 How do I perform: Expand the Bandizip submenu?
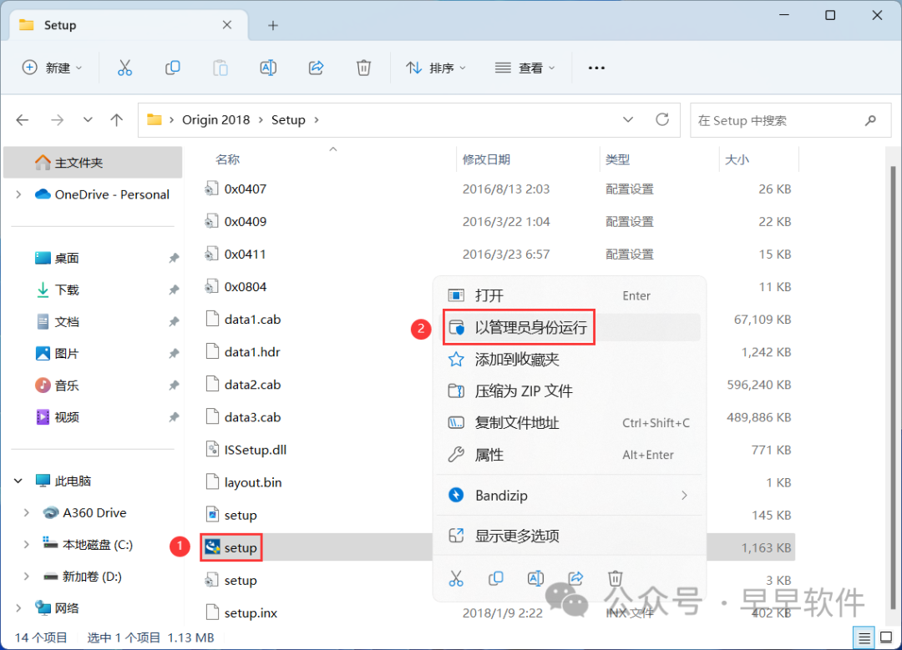pyautogui.click(x=684, y=496)
